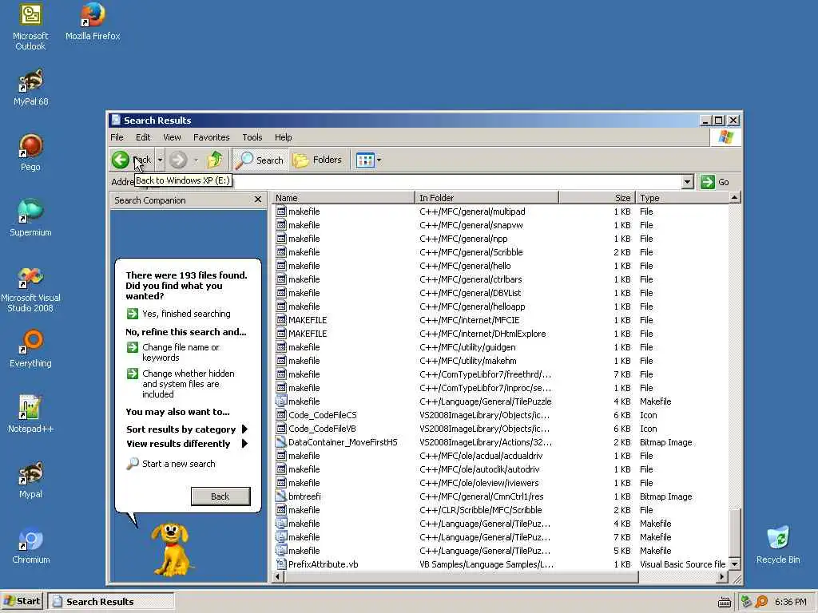Open Chromium desktop icon

pos(30,545)
